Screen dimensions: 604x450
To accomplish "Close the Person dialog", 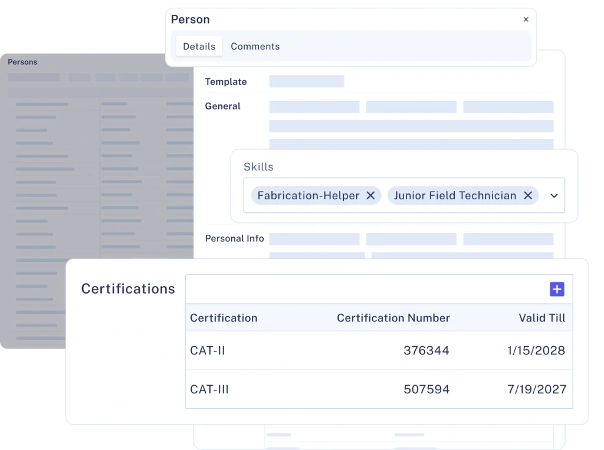I will [x=526, y=19].
